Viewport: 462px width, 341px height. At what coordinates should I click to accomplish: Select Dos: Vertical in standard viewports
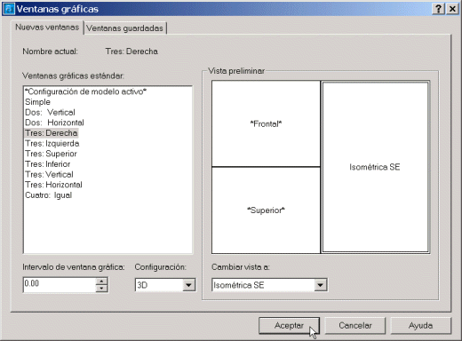coord(50,113)
